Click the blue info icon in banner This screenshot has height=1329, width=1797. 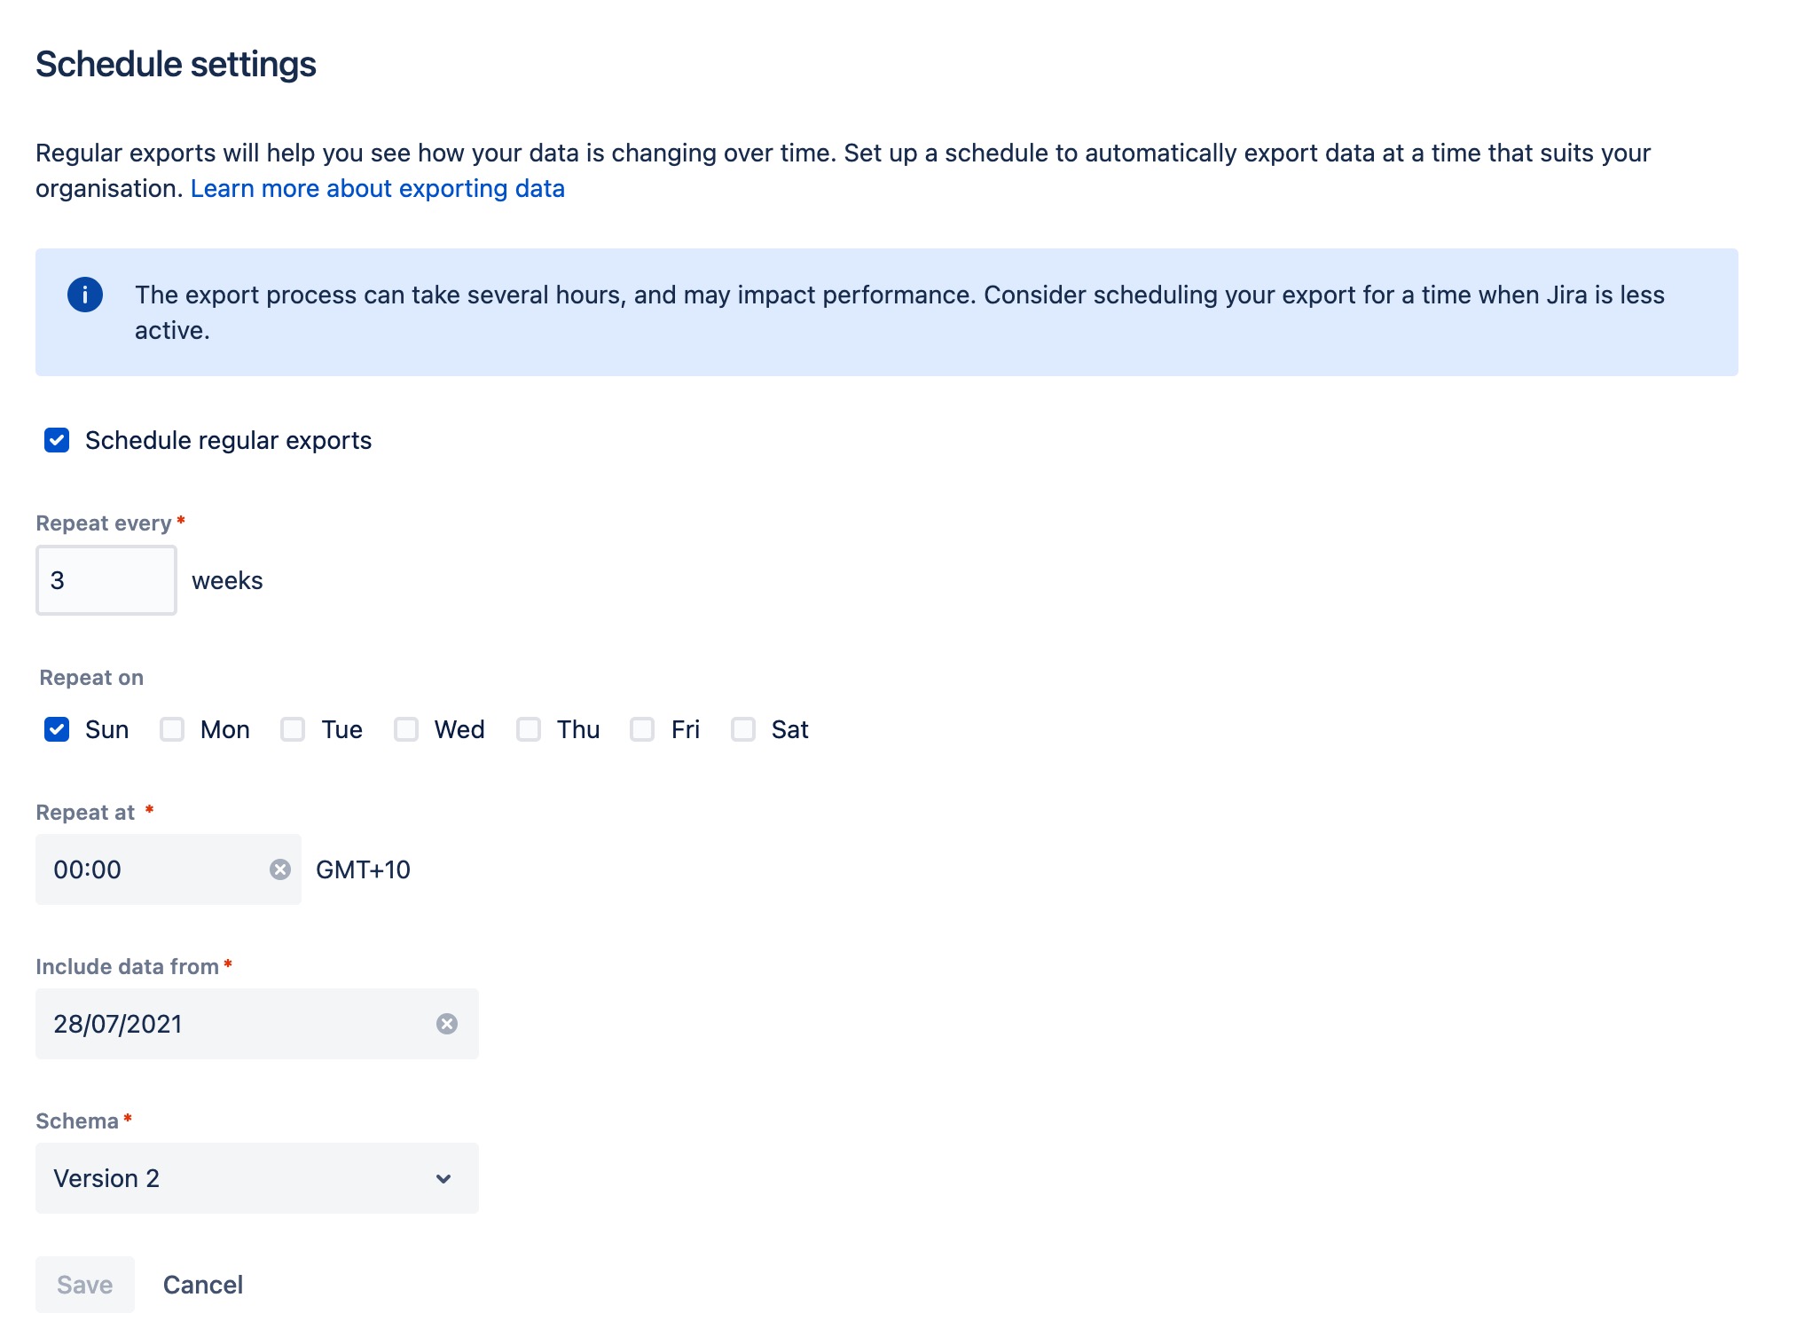tap(85, 295)
